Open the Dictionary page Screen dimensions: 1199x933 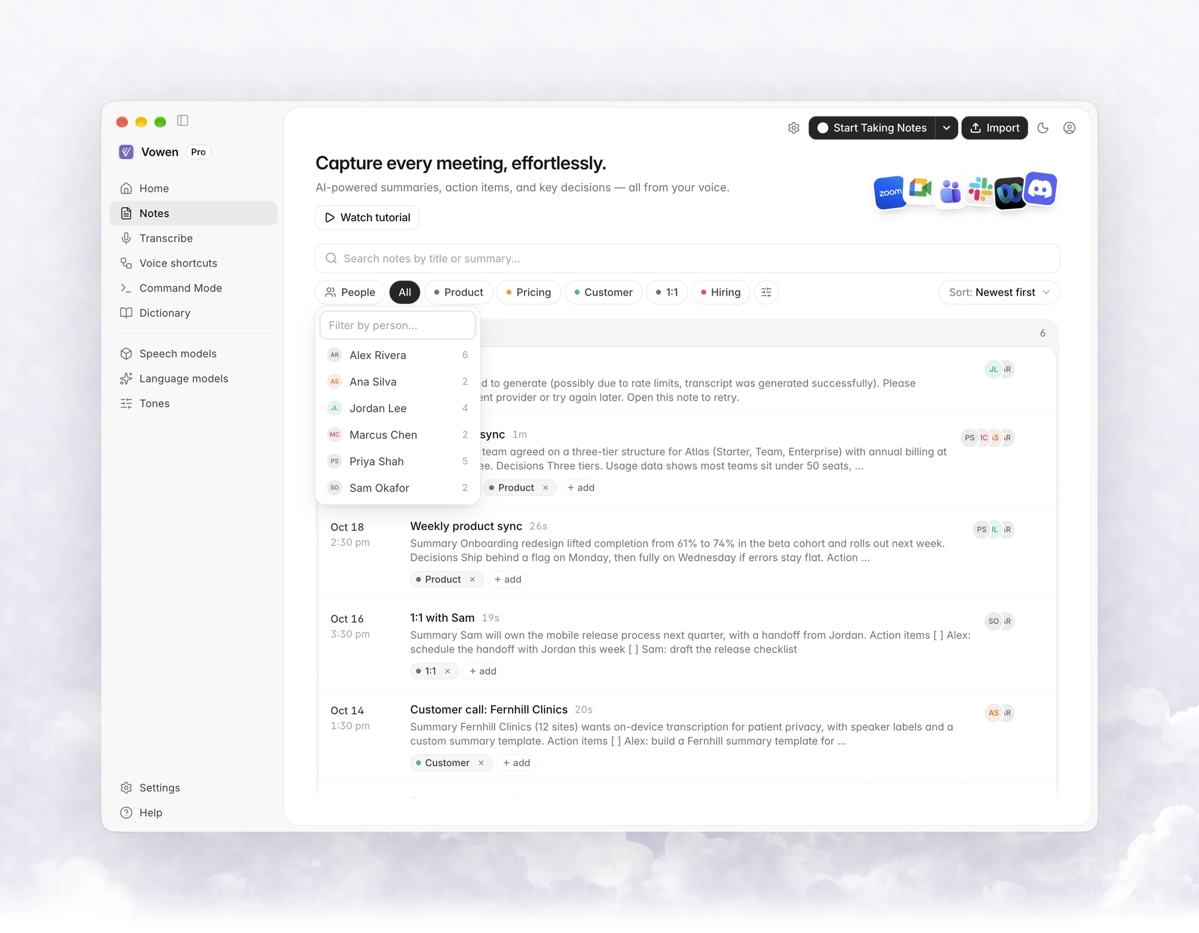[194, 313]
